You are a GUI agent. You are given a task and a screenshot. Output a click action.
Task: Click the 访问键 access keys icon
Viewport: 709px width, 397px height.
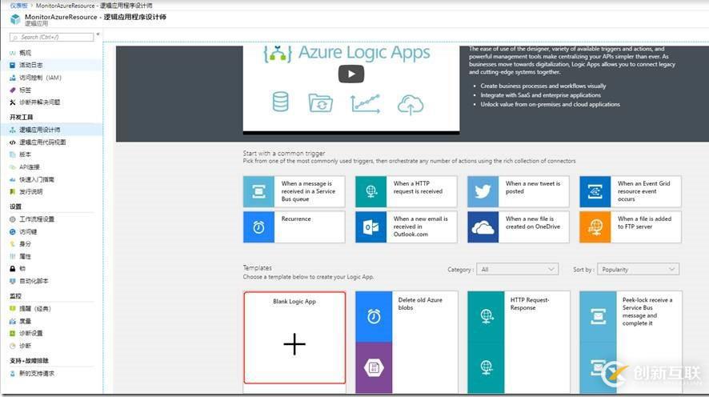pos(12,232)
